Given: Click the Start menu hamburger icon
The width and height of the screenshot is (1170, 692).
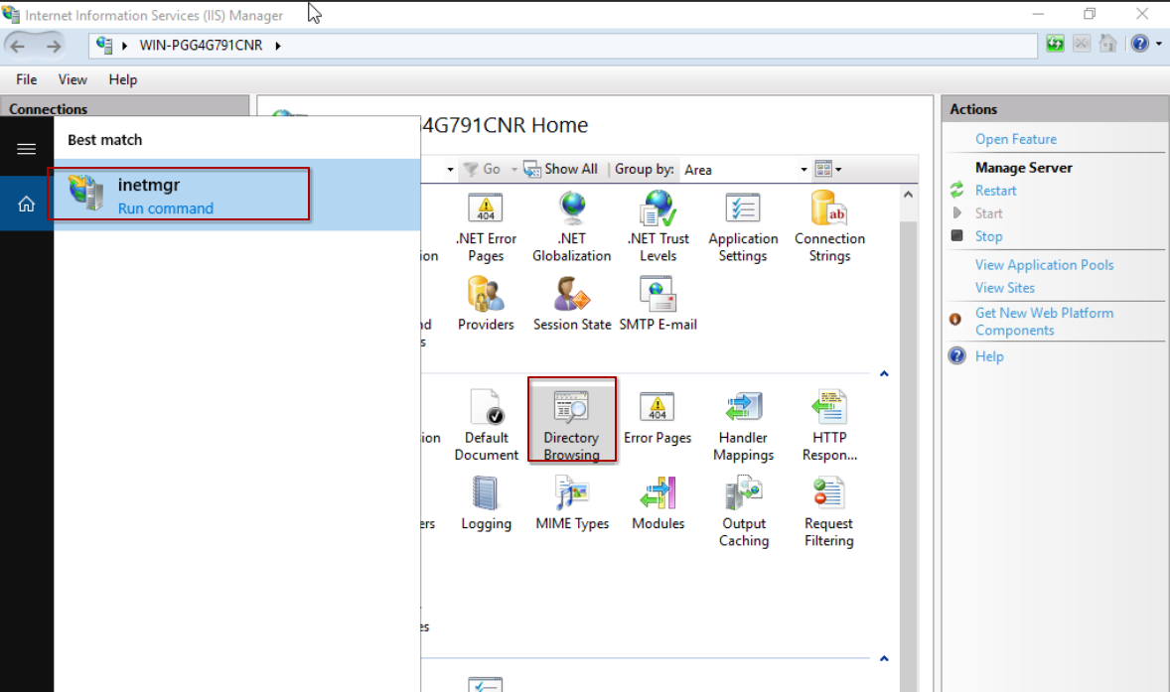Looking at the screenshot, I should coord(27,149).
